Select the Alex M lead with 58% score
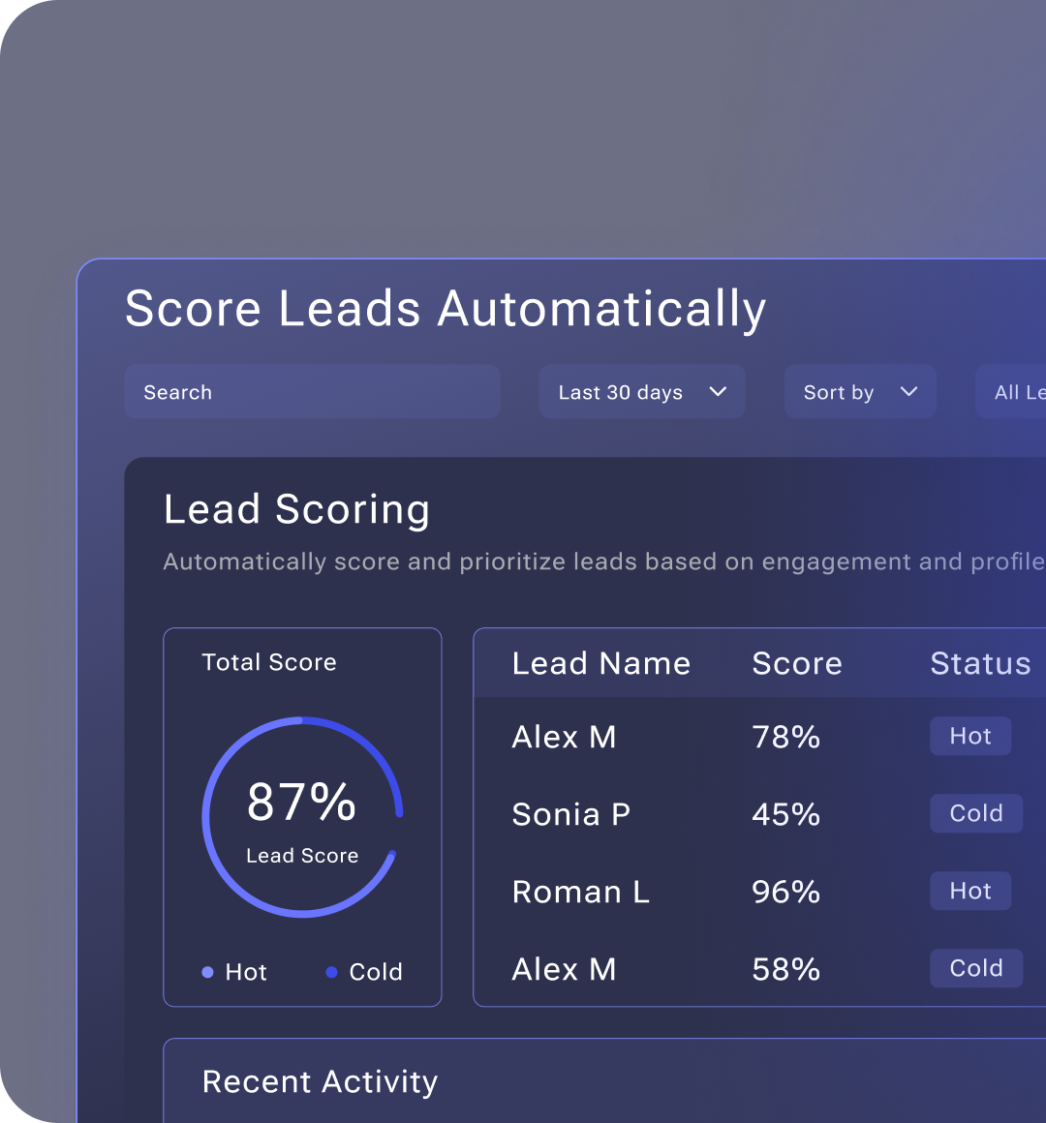The width and height of the screenshot is (1046, 1123). point(564,969)
